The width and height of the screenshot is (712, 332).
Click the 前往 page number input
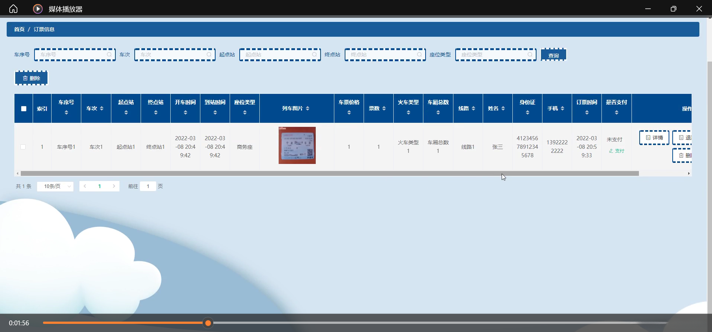148,186
